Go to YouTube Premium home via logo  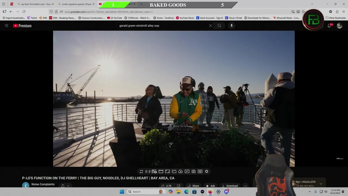(x=22, y=26)
